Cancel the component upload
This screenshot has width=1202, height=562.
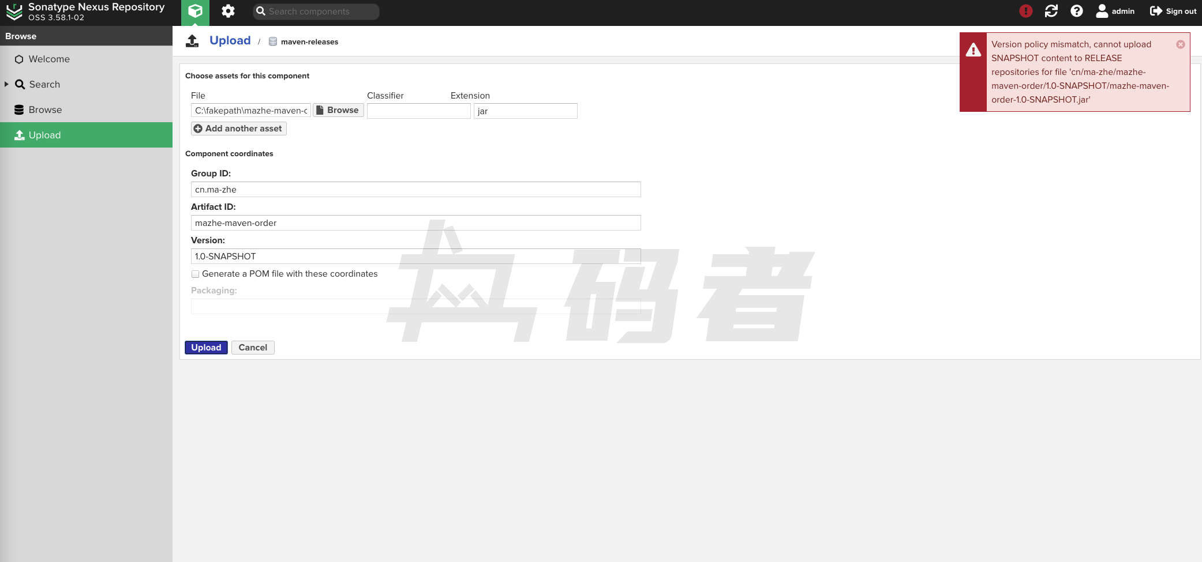click(x=253, y=348)
